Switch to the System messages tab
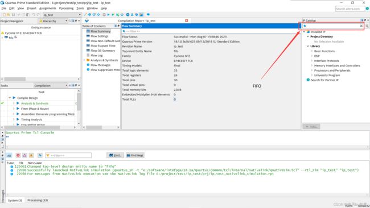Image resolution: width=370 pixels, height=208 pixels. [15, 200]
